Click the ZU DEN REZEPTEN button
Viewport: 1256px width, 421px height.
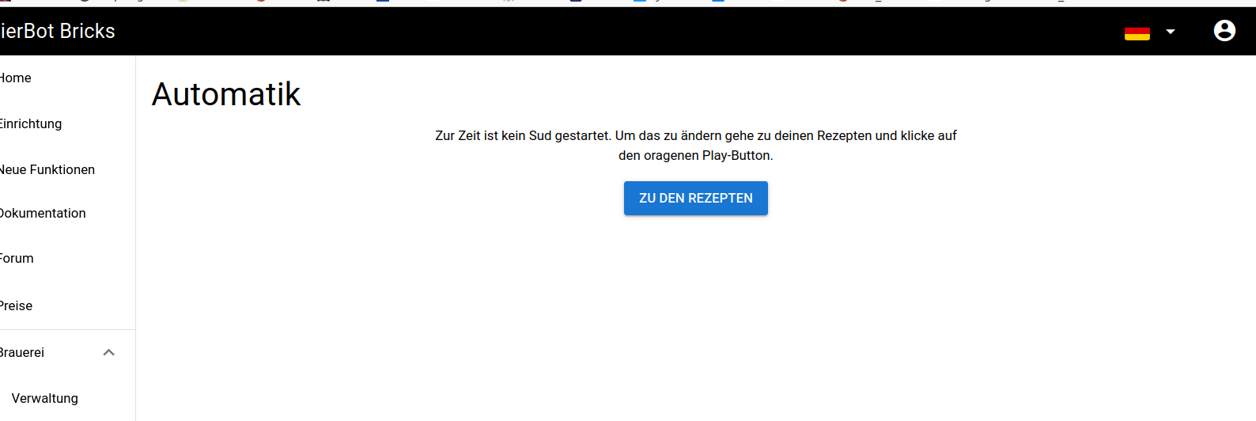696,198
